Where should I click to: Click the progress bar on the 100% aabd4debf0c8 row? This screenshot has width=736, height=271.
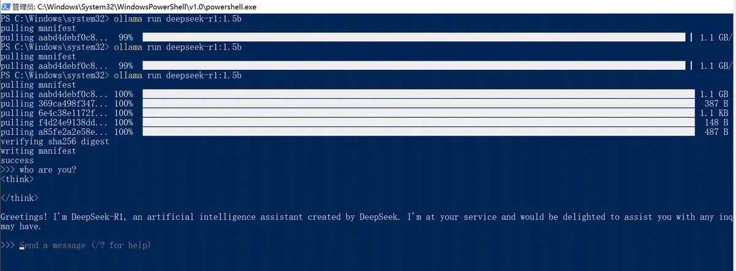coord(418,94)
